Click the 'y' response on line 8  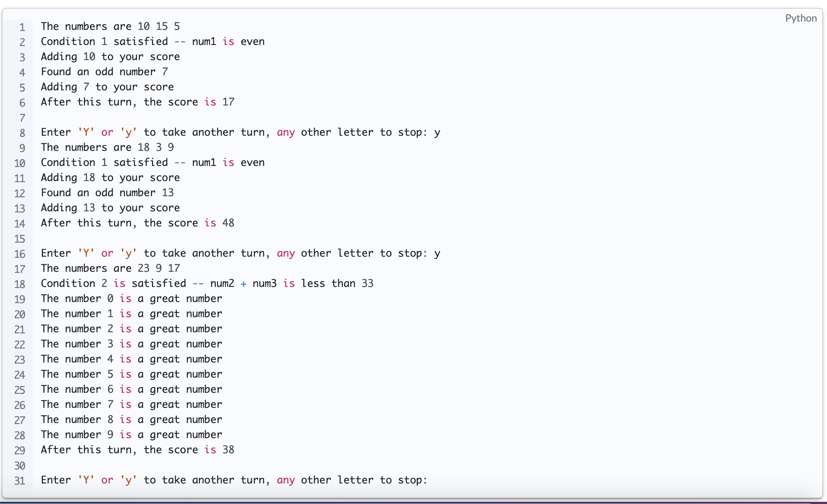point(437,132)
